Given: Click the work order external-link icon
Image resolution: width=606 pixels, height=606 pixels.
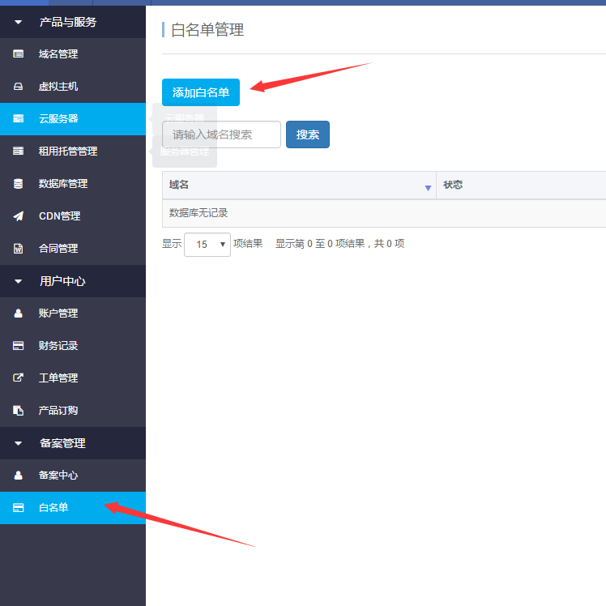Looking at the screenshot, I should click(x=19, y=378).
